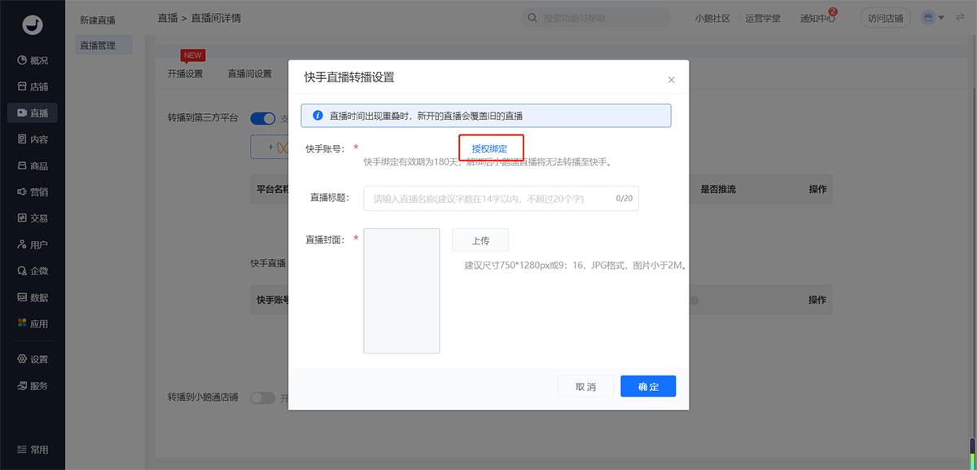Toggle the 转播到第三方平台 switch
Viewport: 977px width, 470px height.
[263, 118]
